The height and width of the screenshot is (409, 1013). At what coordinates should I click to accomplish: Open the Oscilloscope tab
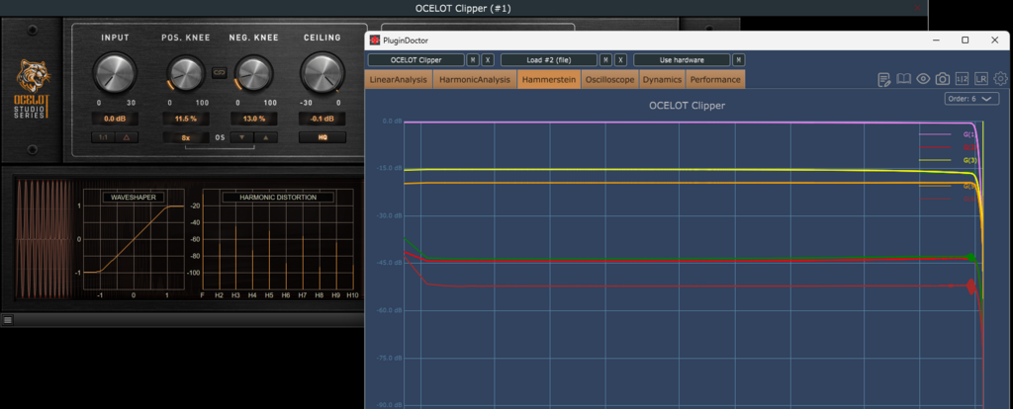coord(609,79)
